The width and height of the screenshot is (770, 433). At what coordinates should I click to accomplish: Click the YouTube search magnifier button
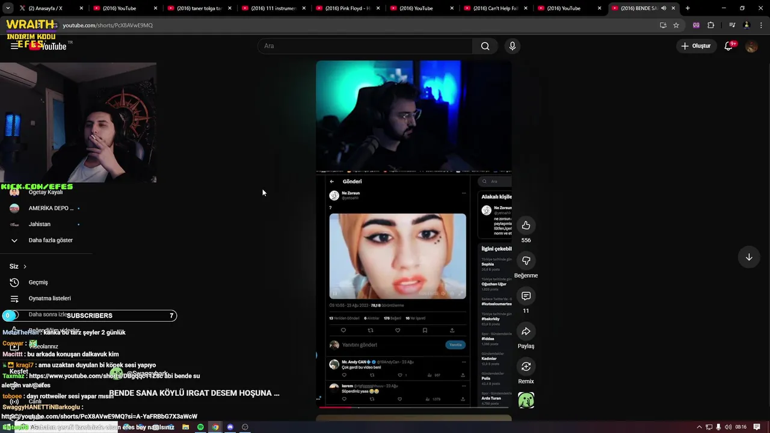(x=485, y=46)
